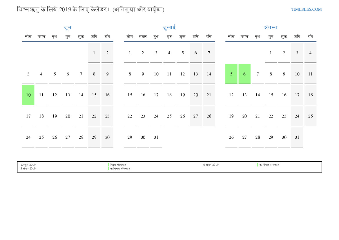
Task: Select green highlighted August 5 cell
Action: pyautogui.click(x=231, y=74)
